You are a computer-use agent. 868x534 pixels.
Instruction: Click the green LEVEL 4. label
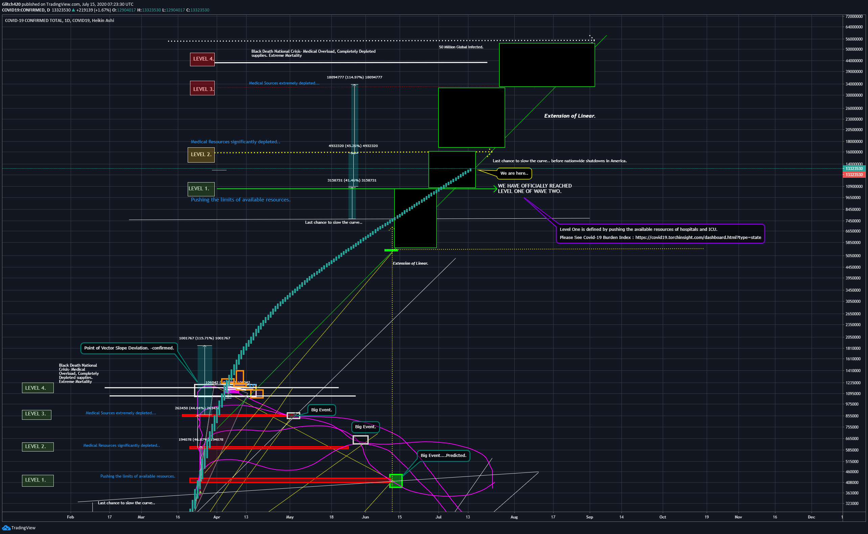click(x=38, y=388)
